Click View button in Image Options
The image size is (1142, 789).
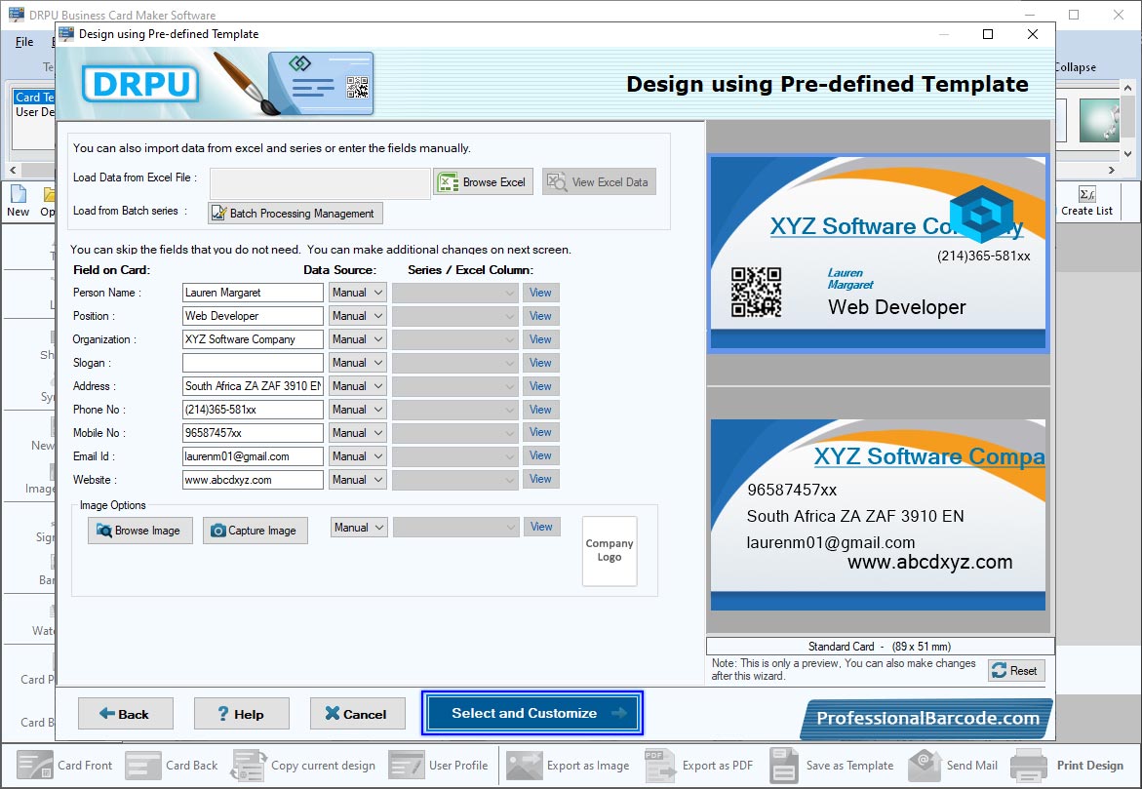click(x=541, y=527)
